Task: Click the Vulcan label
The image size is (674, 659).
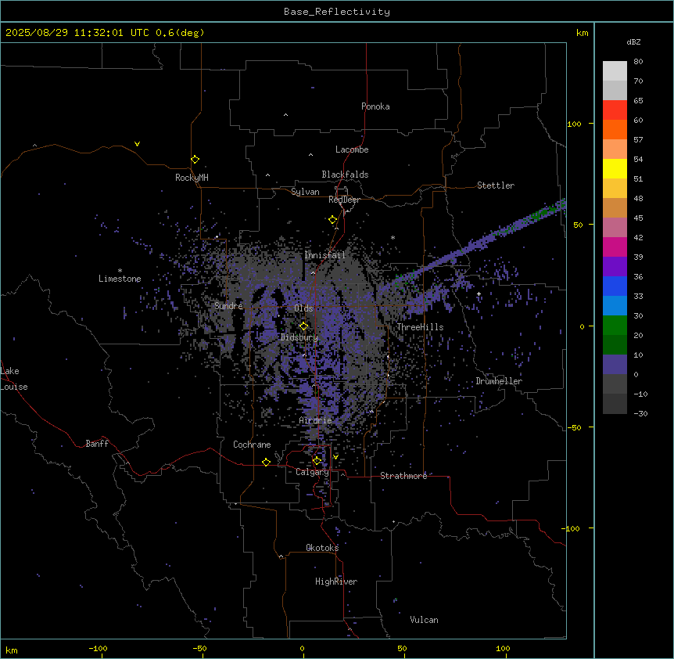Action: 424,620
